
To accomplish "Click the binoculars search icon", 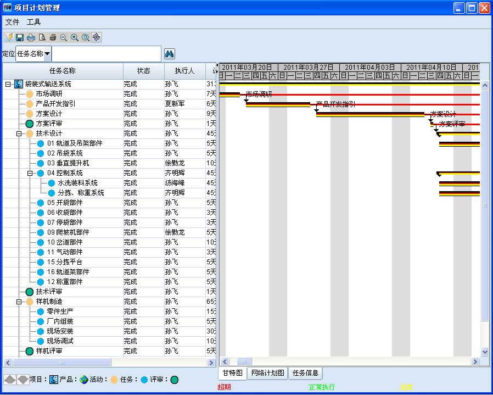I will (x=170, y=54).
